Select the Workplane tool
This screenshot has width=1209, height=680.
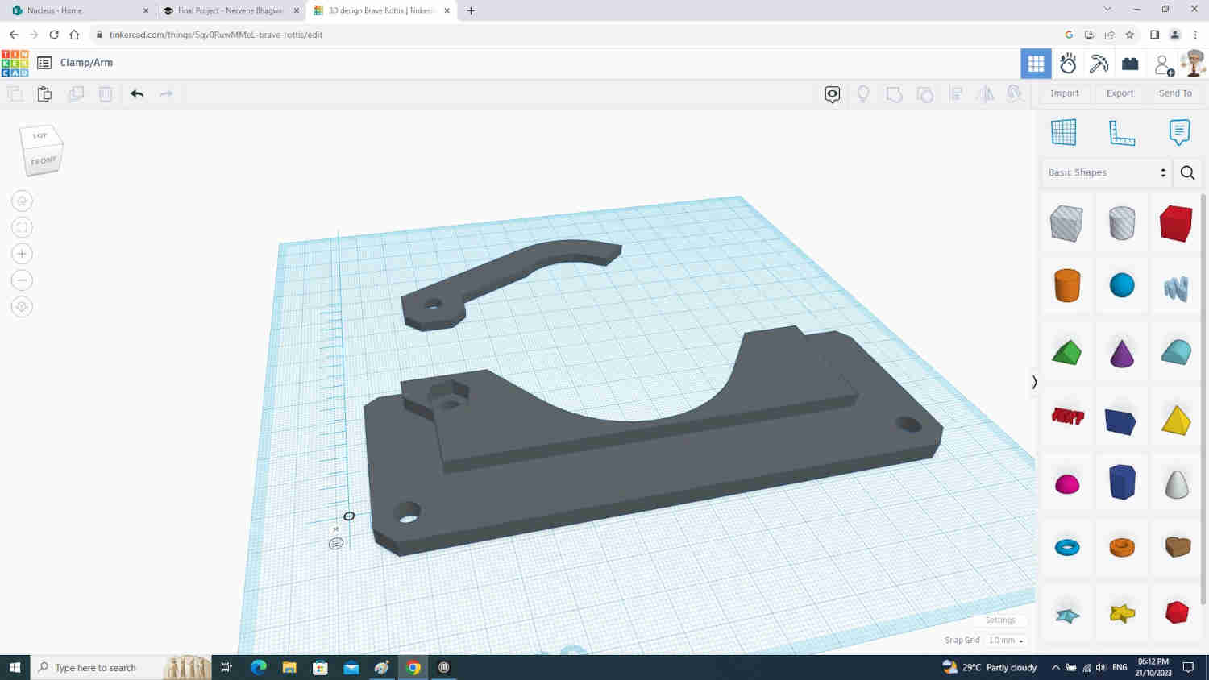(x=1064, y=132)
